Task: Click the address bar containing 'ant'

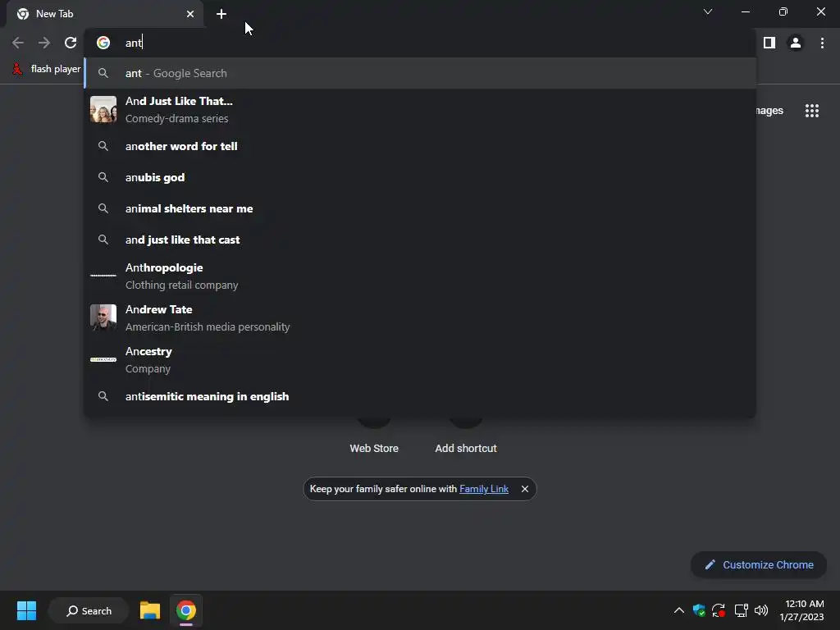Action: pyautogui.click(x=420, y=43)
